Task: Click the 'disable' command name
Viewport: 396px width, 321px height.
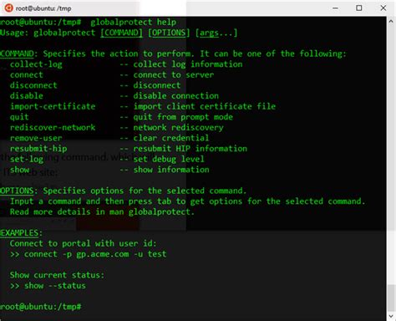Action: pos(27,96)
